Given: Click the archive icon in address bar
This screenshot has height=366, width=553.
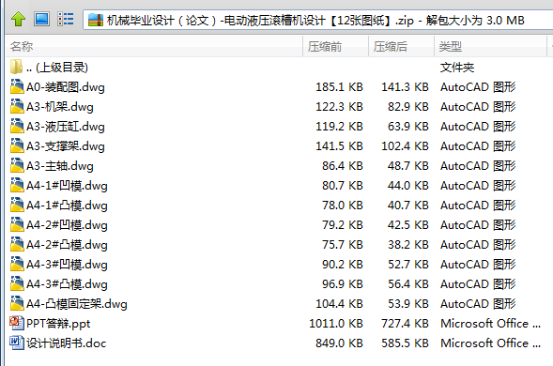Looking at the screenshot, I should 96,20.
